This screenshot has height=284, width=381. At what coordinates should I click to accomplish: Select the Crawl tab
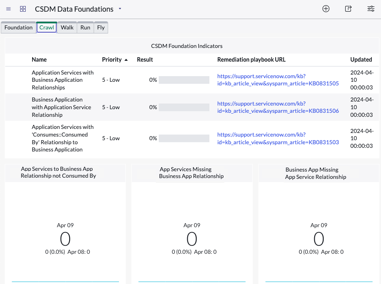[47, 27]
